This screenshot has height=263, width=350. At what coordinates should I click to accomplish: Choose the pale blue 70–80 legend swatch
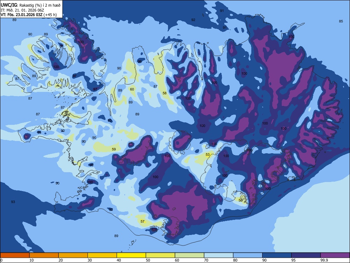(x=218, y=255)
